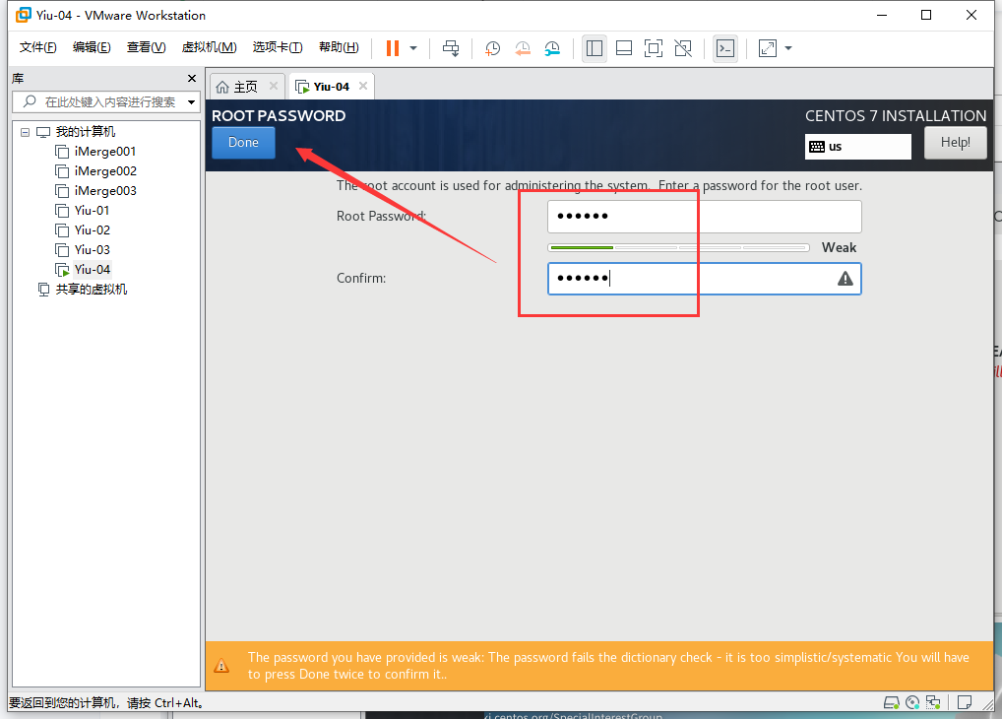Screen dimensions: 1002x719
Task: Click the Confirm password input field
Action: [x=704, y=279]
